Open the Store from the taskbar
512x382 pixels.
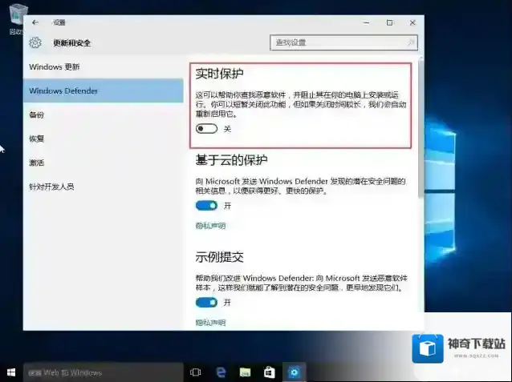[270, 372]
